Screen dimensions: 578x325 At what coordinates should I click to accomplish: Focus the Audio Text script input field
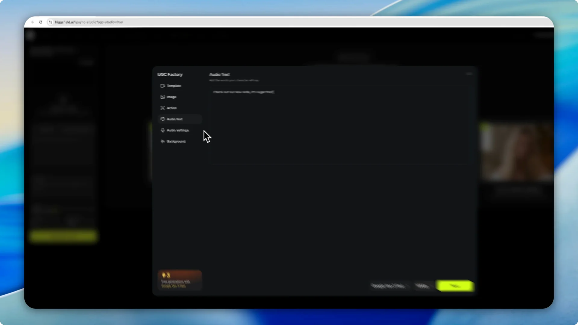pos(339,125)
